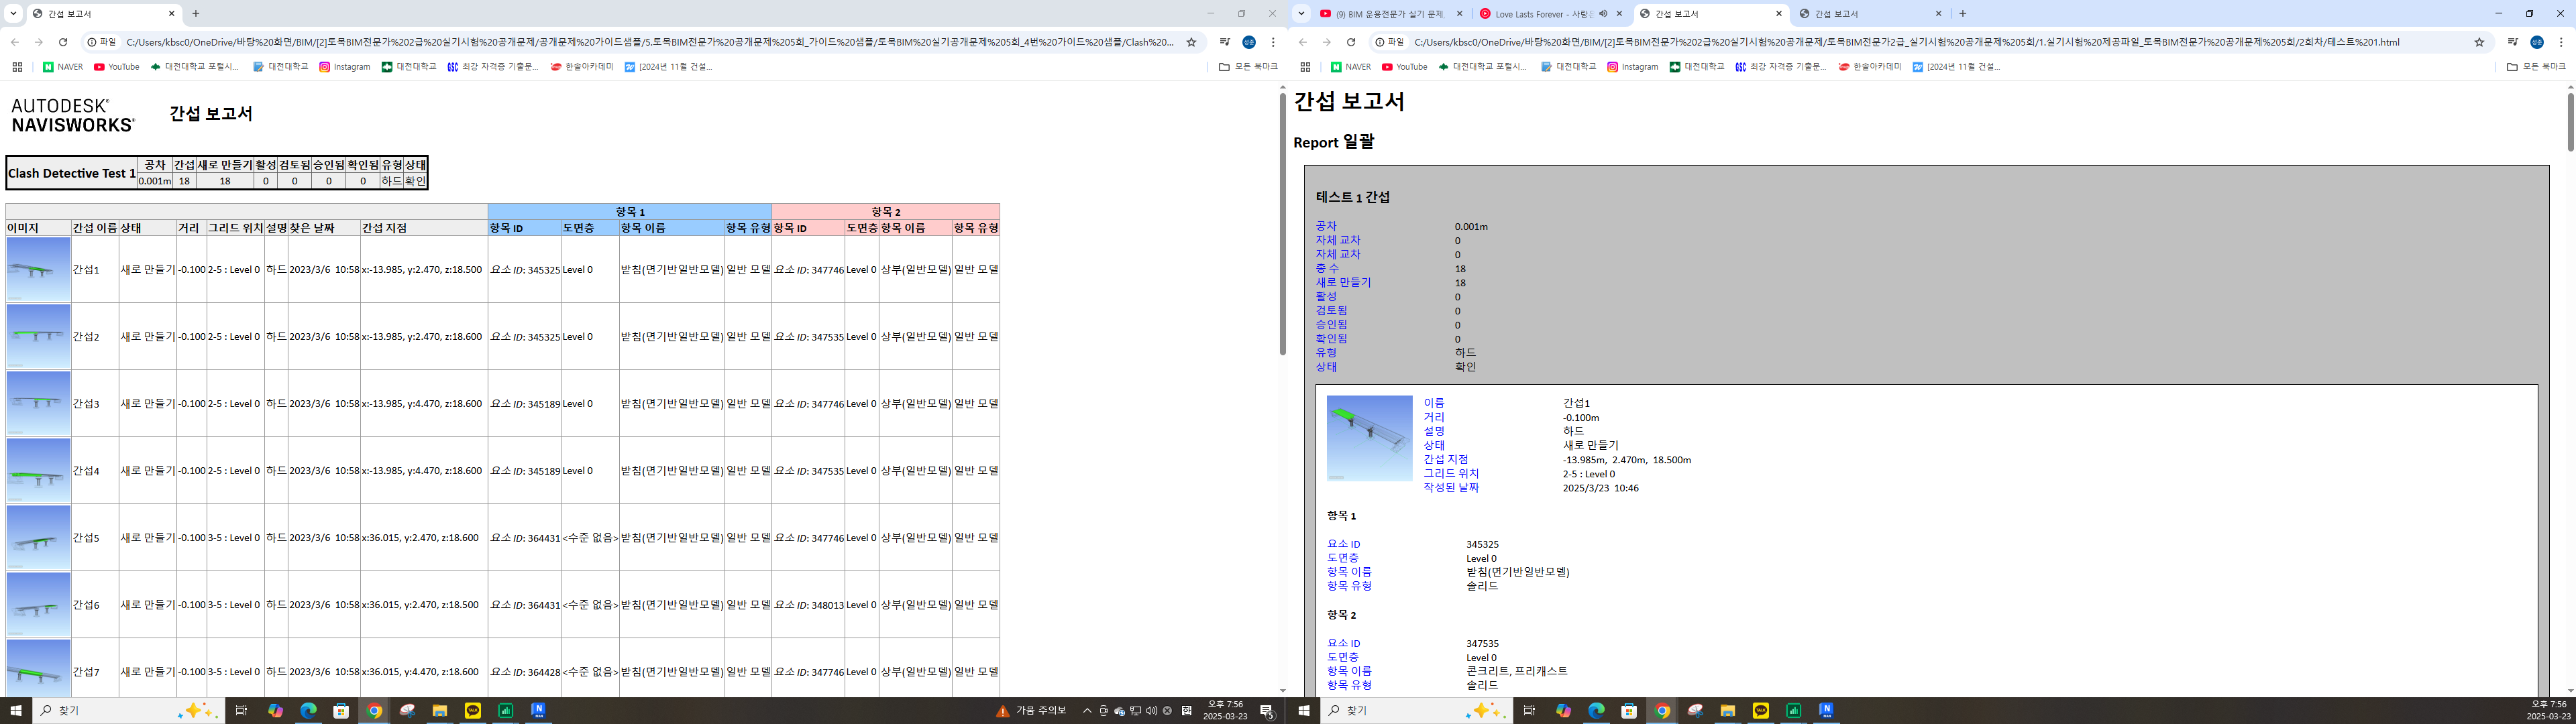The image size is (2576, 724).
Task: Open the media control icon in the right window
Action: tap(2513, 42)
